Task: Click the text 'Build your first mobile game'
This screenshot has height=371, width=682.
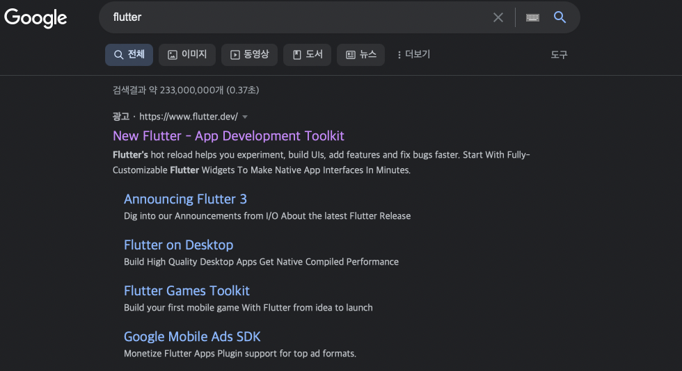Action: pos(182,308)
